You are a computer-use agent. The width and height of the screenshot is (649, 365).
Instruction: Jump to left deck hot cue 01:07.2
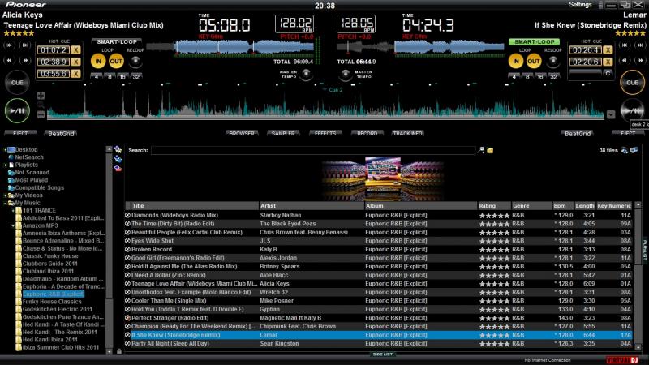pos(54,50)
